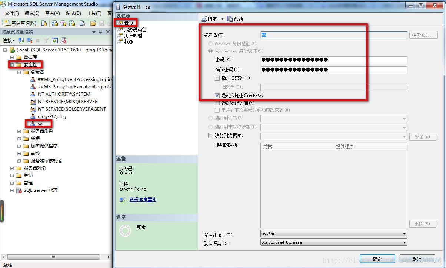446x268 pixels.
Task: Check the 映射到凭据 checkbox
Action: tap(210, 136)
